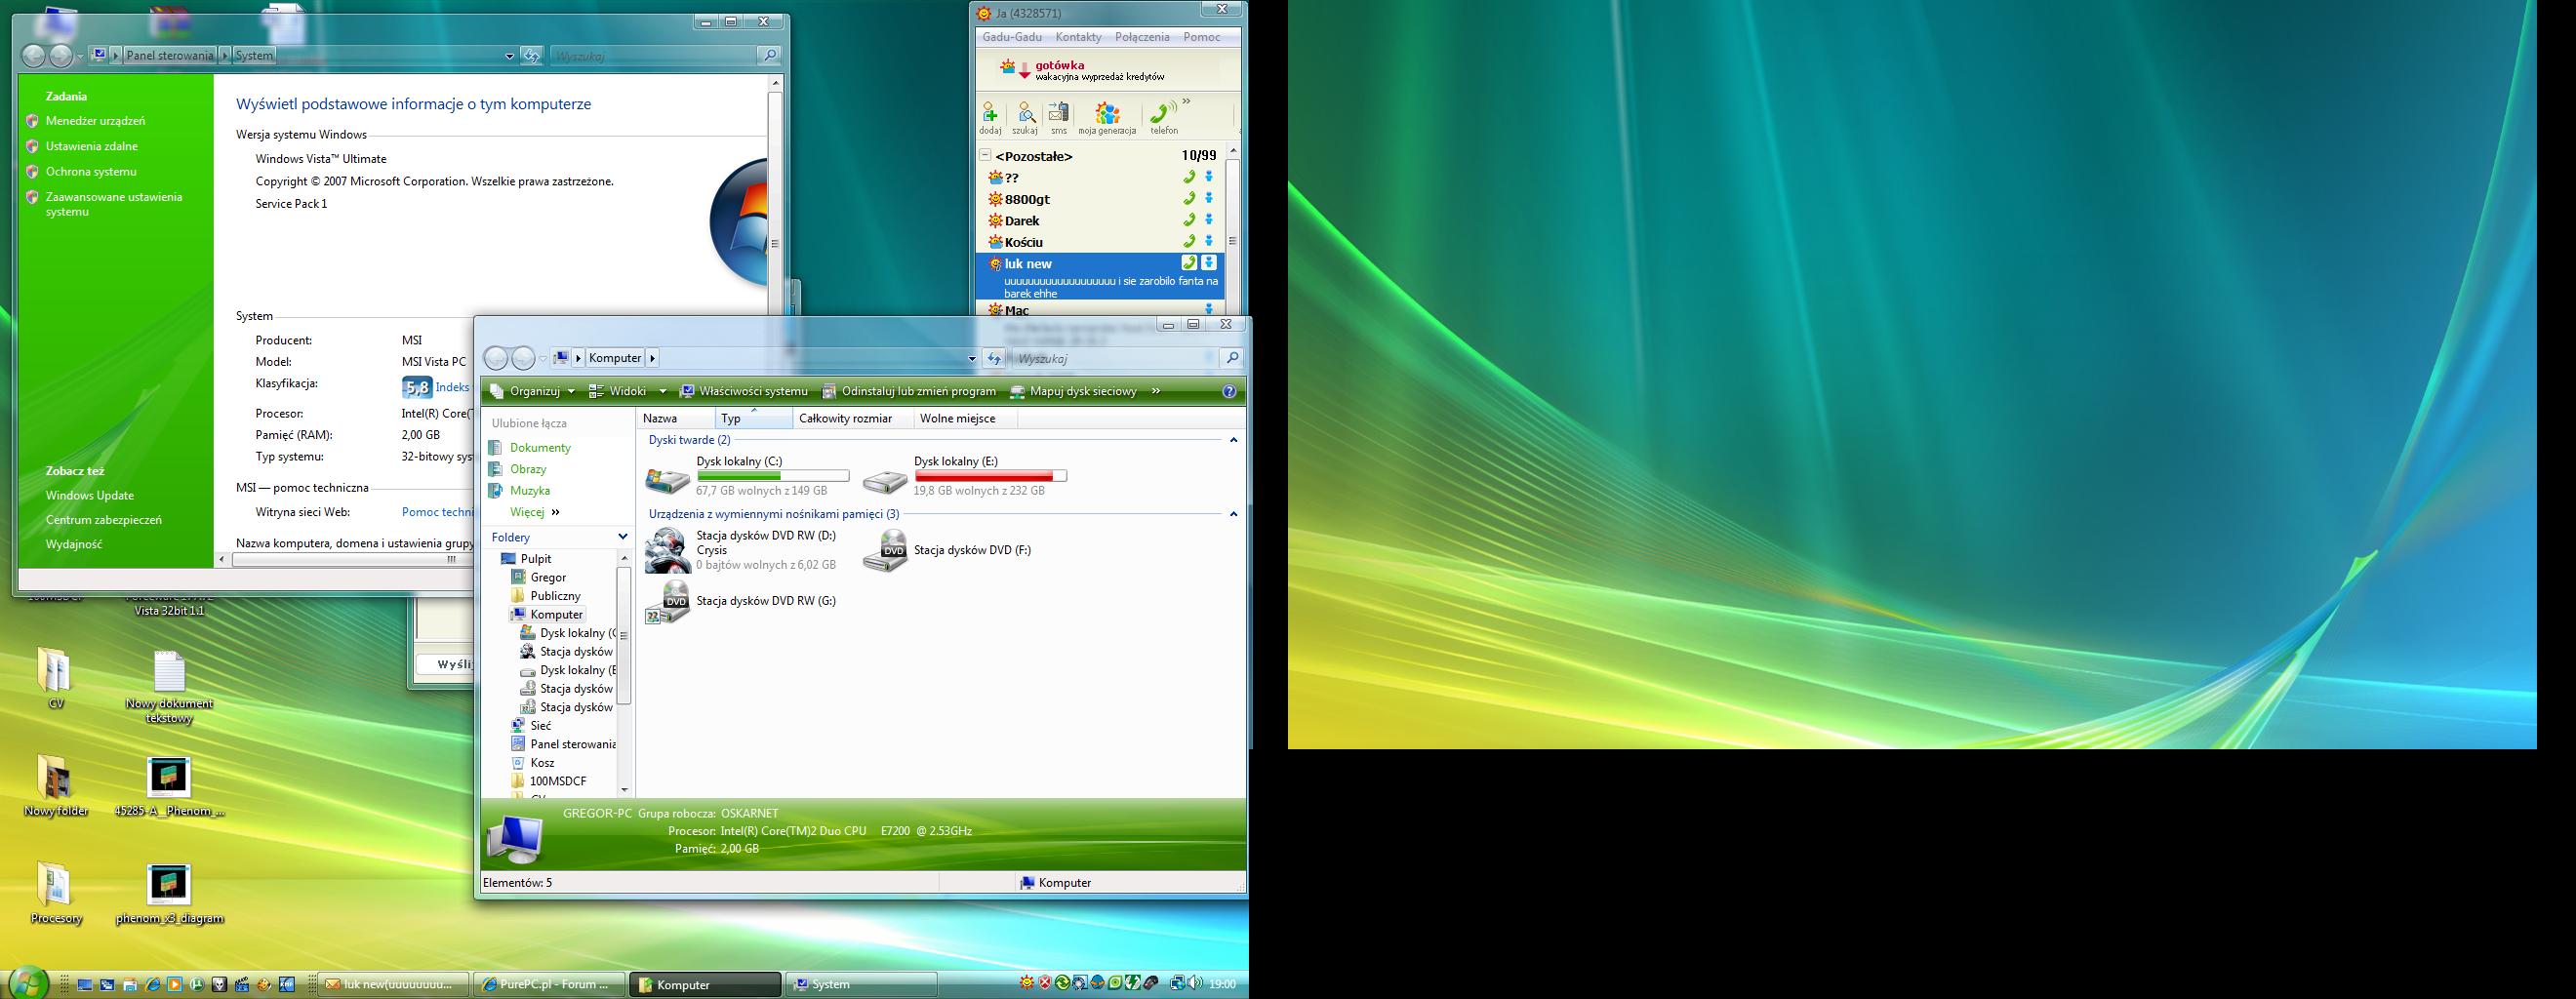Click the Wyszukaj search field in Komputer
The image size is (2576, 999).
tap(1115, 358)
